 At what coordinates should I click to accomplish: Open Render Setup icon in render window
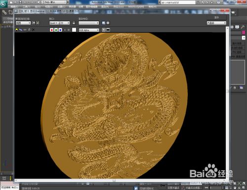(x=104, y=23)
